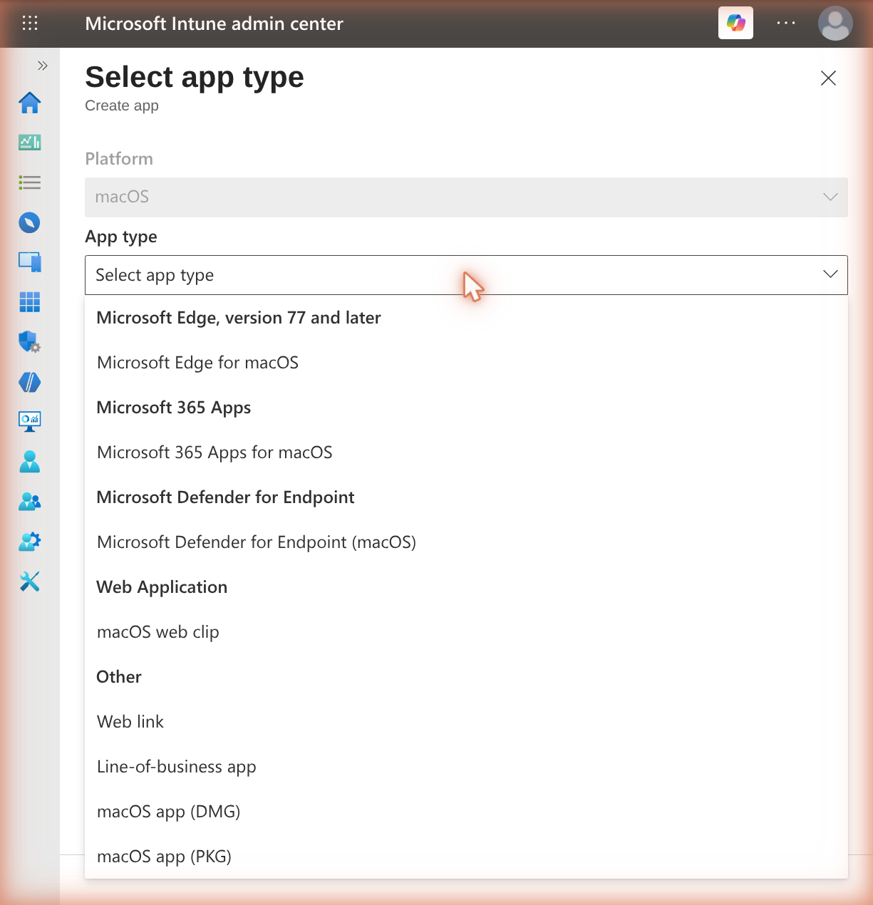The width and height of the screenshot is (873, 905).
Task: Open Tenant administration gear-person icon
Action: click(30, 542)
